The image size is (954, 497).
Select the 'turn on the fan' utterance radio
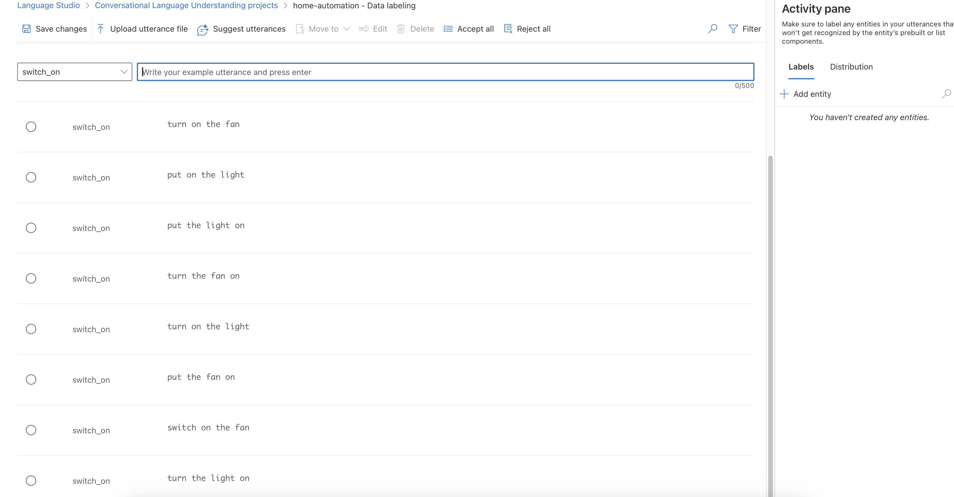pyautogui.click(x=31, y=127)
